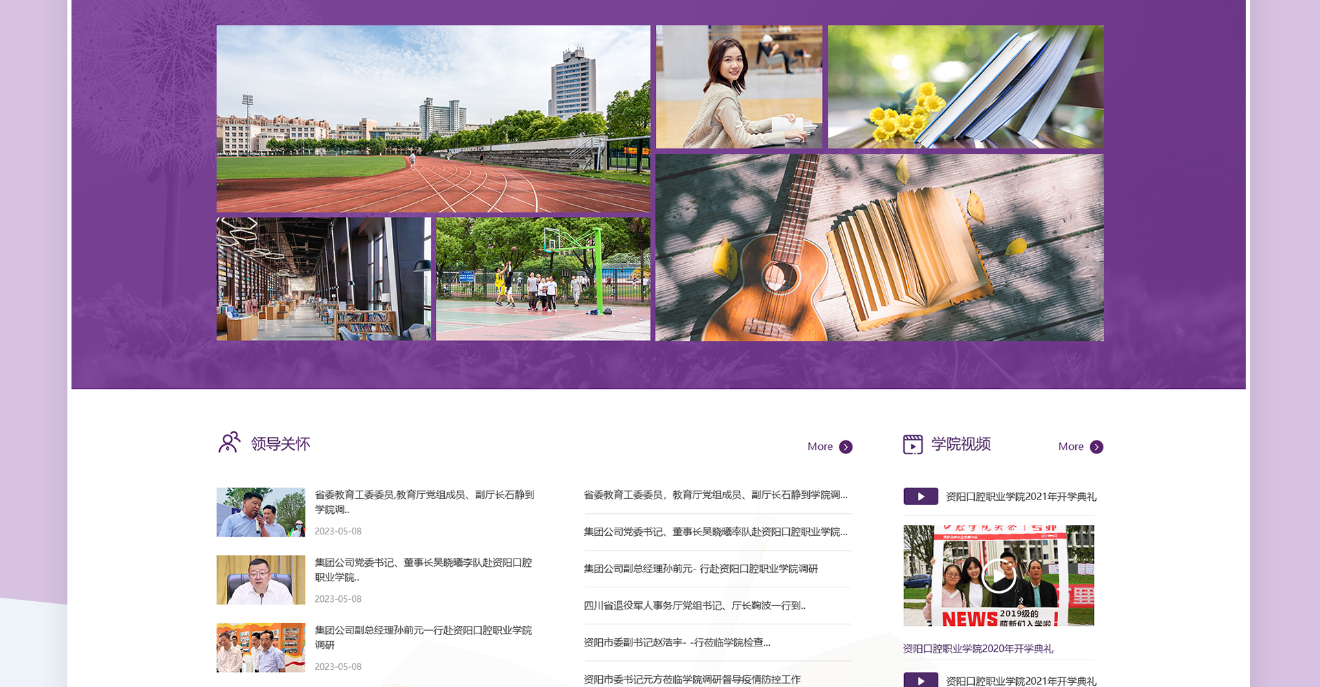
Task: Open 四川省退役军人事务厅党组书记 news link
Action: (694, 605)
